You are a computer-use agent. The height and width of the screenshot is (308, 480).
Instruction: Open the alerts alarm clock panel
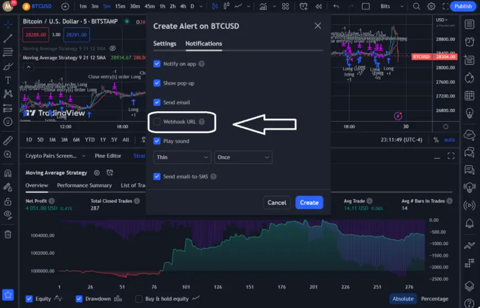point(470,41)
